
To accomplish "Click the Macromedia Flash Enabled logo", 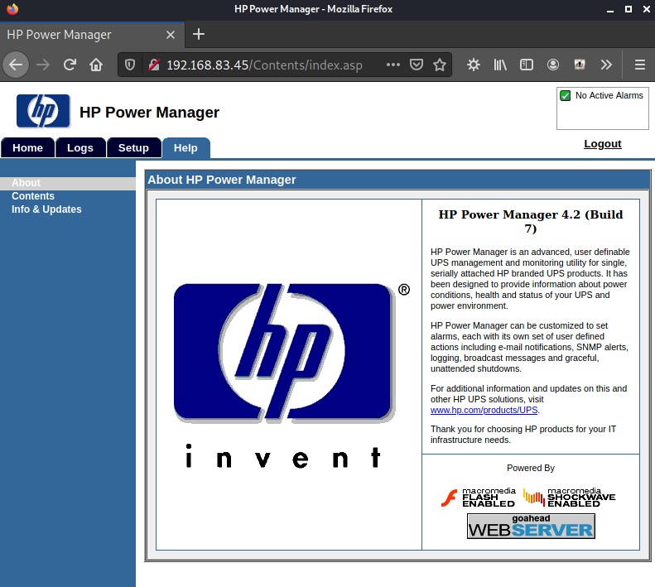I will 479,498.
